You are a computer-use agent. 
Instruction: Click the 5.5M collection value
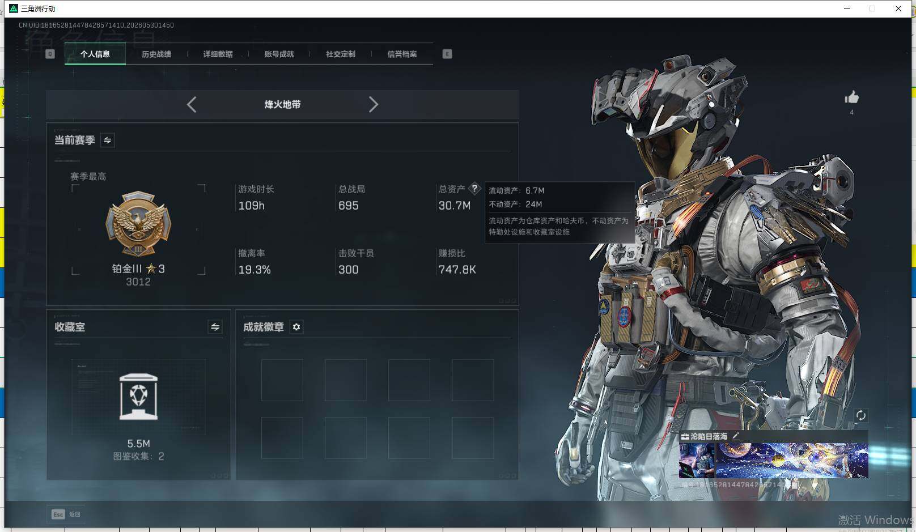pos(138,444)
